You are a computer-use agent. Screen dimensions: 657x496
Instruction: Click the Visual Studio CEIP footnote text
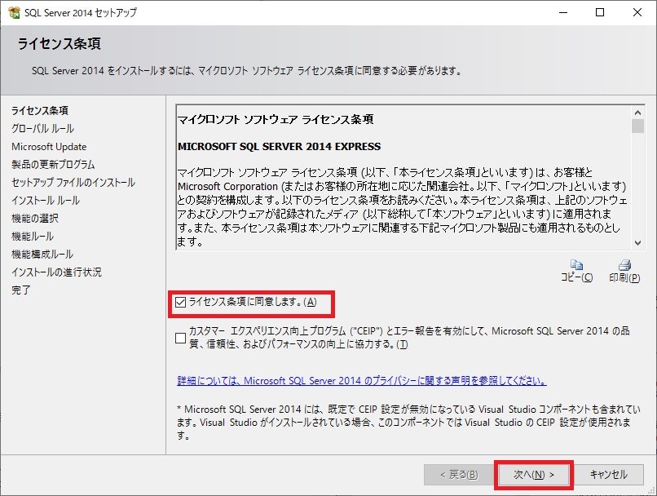(x=408, y=423)
